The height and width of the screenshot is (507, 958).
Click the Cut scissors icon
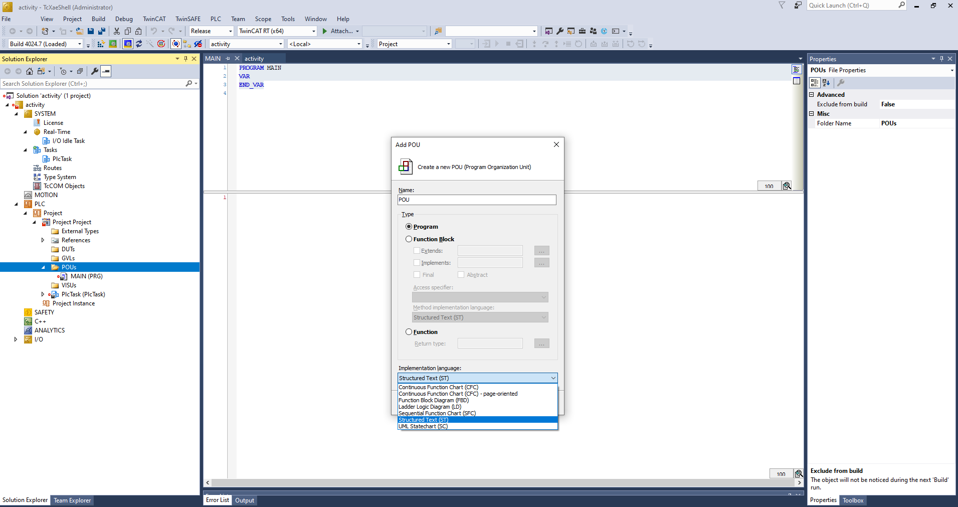click(117, 31)
